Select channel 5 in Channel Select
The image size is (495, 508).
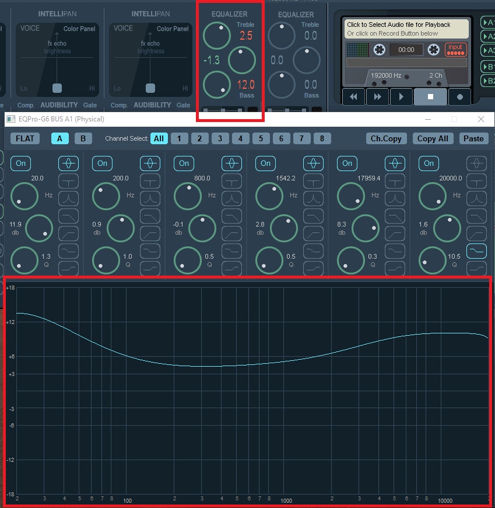(261, 138)
